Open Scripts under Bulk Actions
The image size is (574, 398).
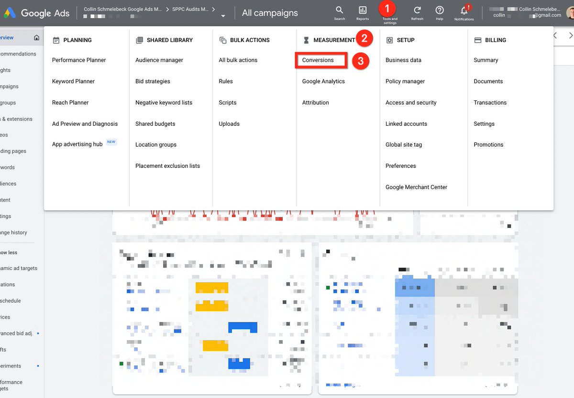coord(228,103)
